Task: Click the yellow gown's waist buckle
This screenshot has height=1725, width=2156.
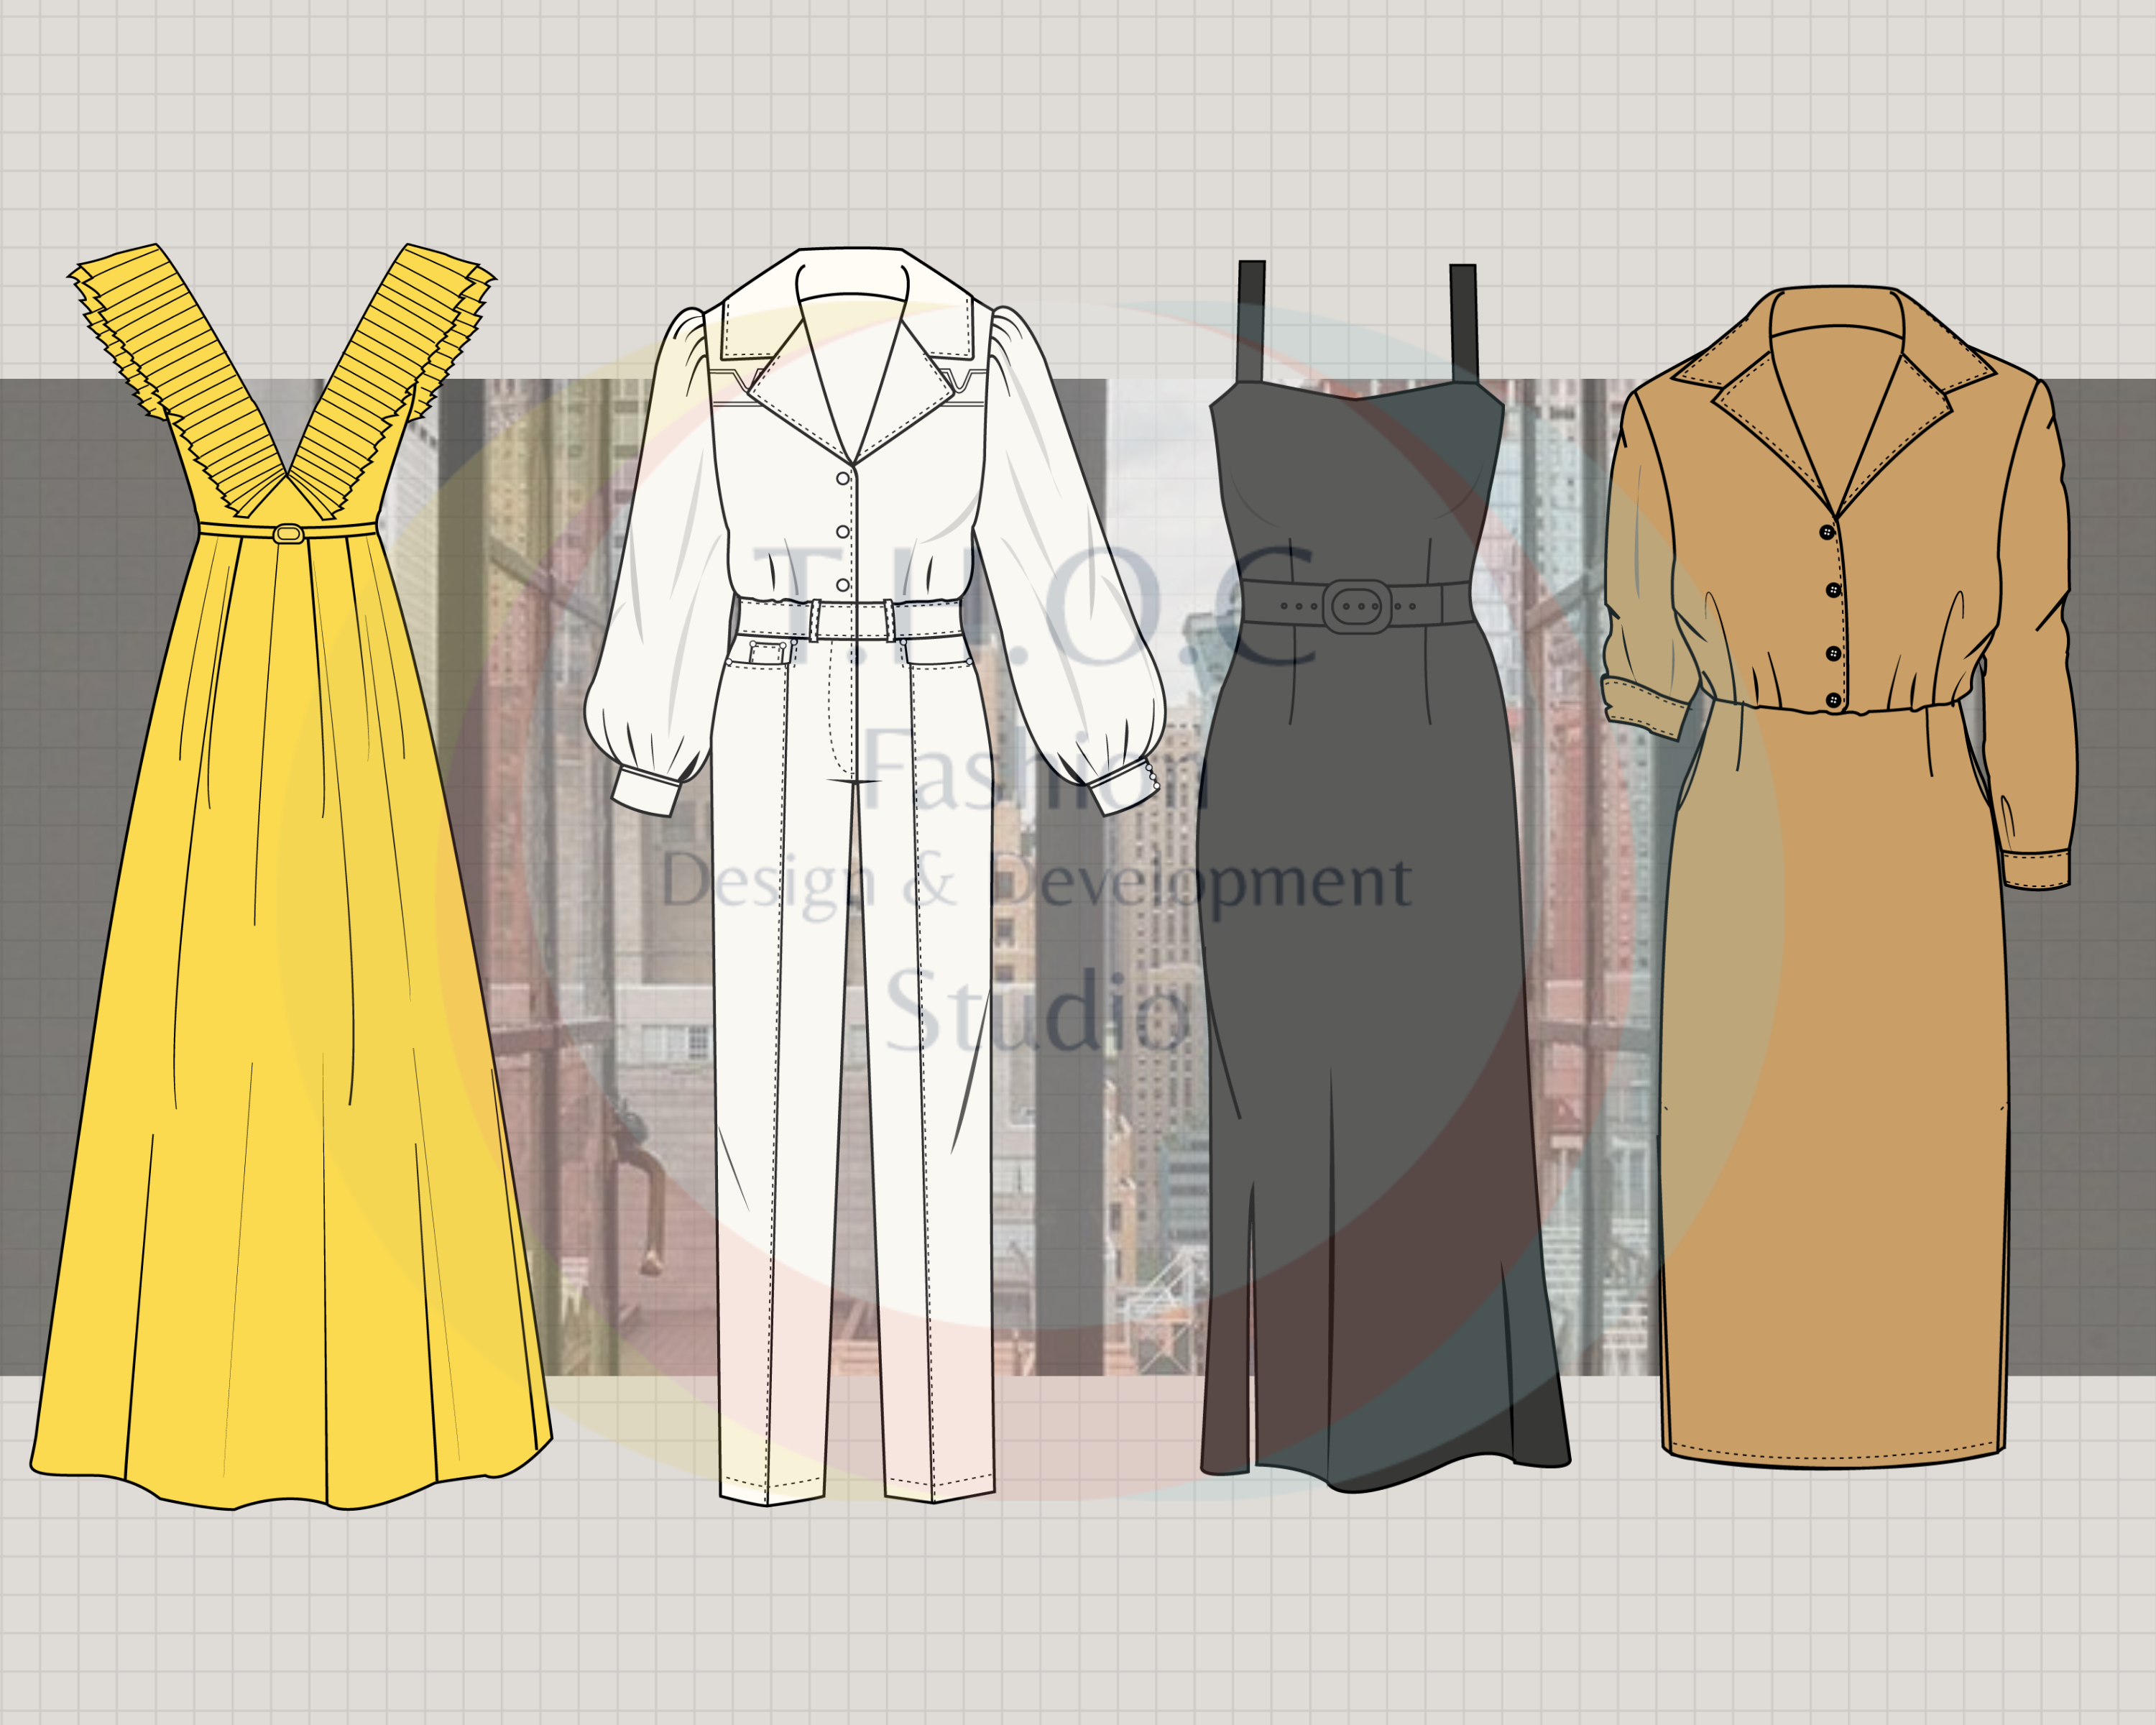Action: (x=288, y=534)
